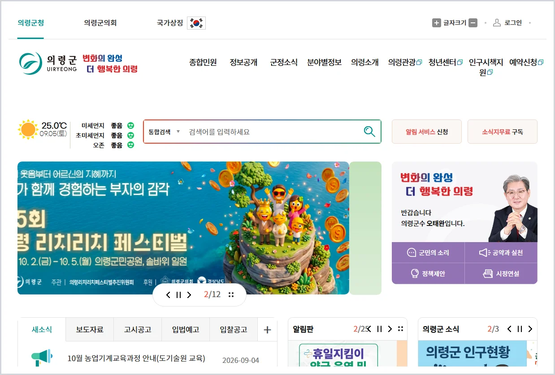Show previous 알림판 slide
This screenshot has width=555, height=375.
point(369,329)
